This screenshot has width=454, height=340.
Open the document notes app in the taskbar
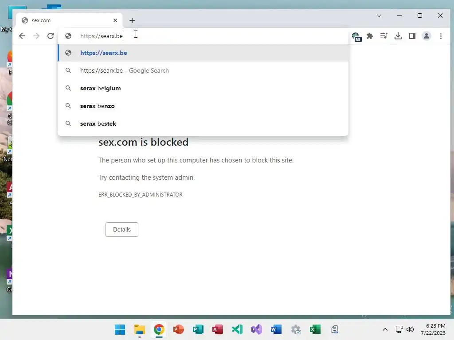click(x=335, y=329)
